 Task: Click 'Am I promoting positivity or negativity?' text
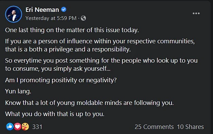(x=61, y=80)
